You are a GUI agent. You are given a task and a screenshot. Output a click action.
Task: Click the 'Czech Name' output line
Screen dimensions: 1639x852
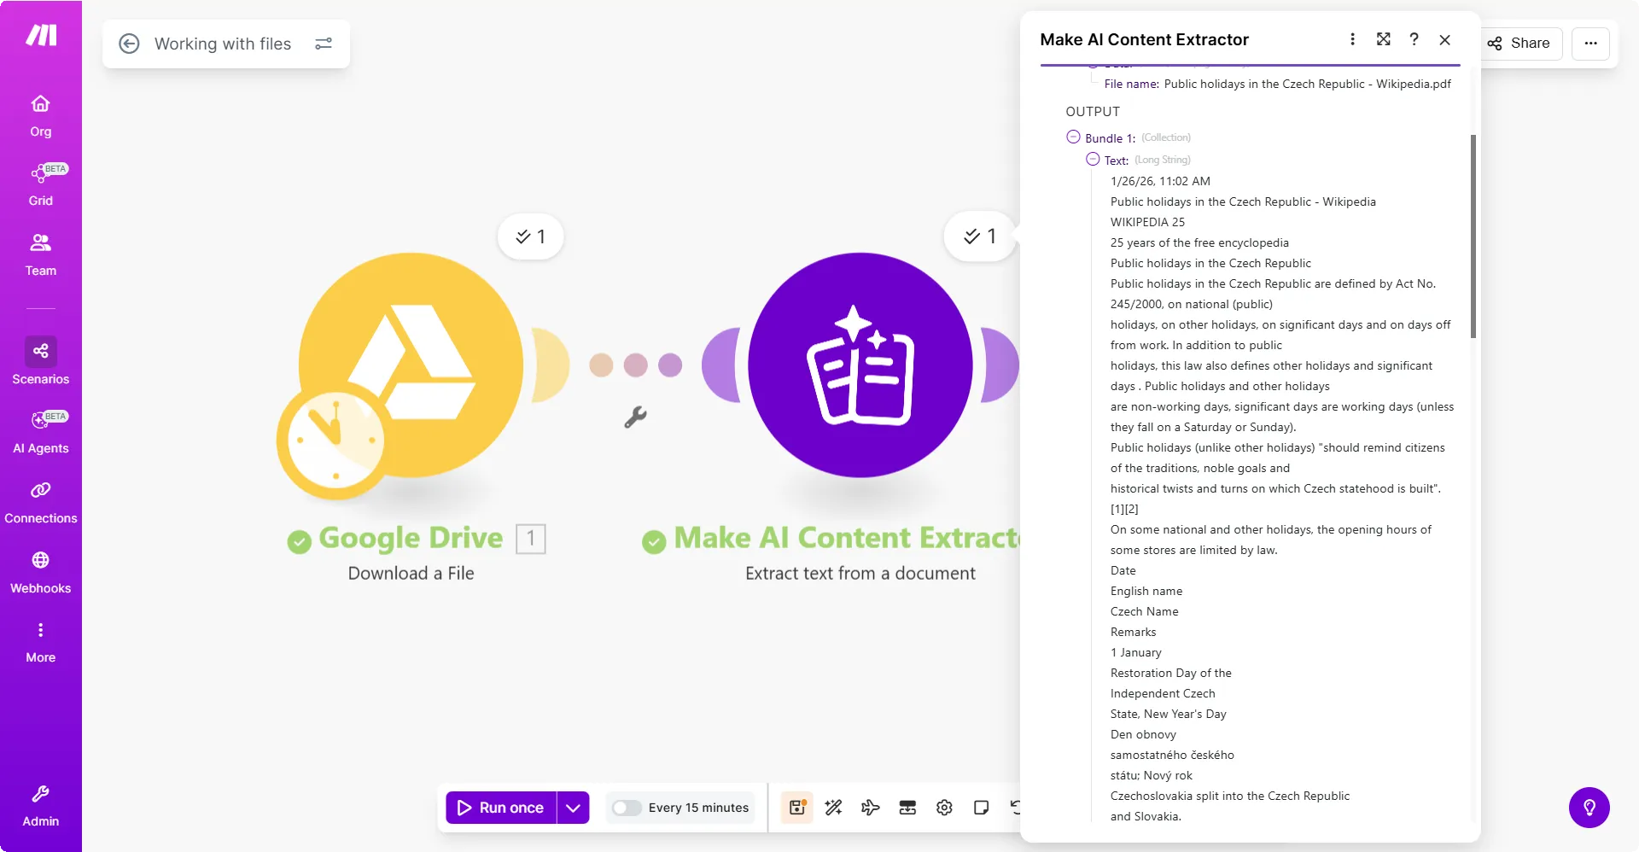(x=1145, y=611)
